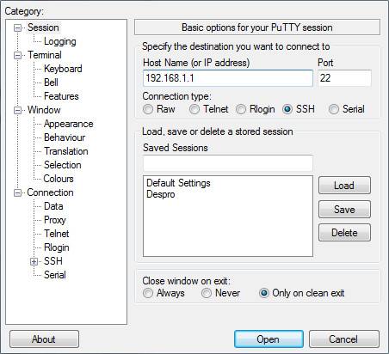Select Telnet in the category tree
The image size is (389, 354).
pyautogui.click(x=57, y=234)
